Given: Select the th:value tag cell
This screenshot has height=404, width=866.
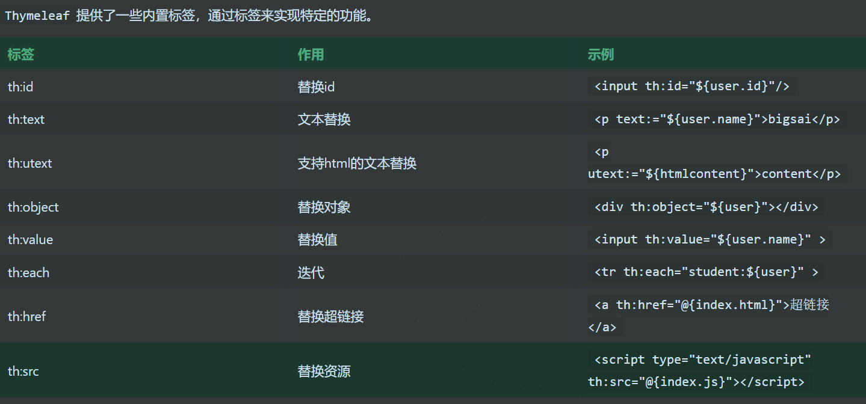Looking at the screenshot, I should click(x=31, y=240).
